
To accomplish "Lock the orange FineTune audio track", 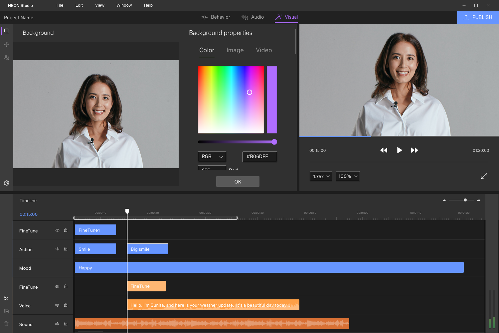I will 66,286.
